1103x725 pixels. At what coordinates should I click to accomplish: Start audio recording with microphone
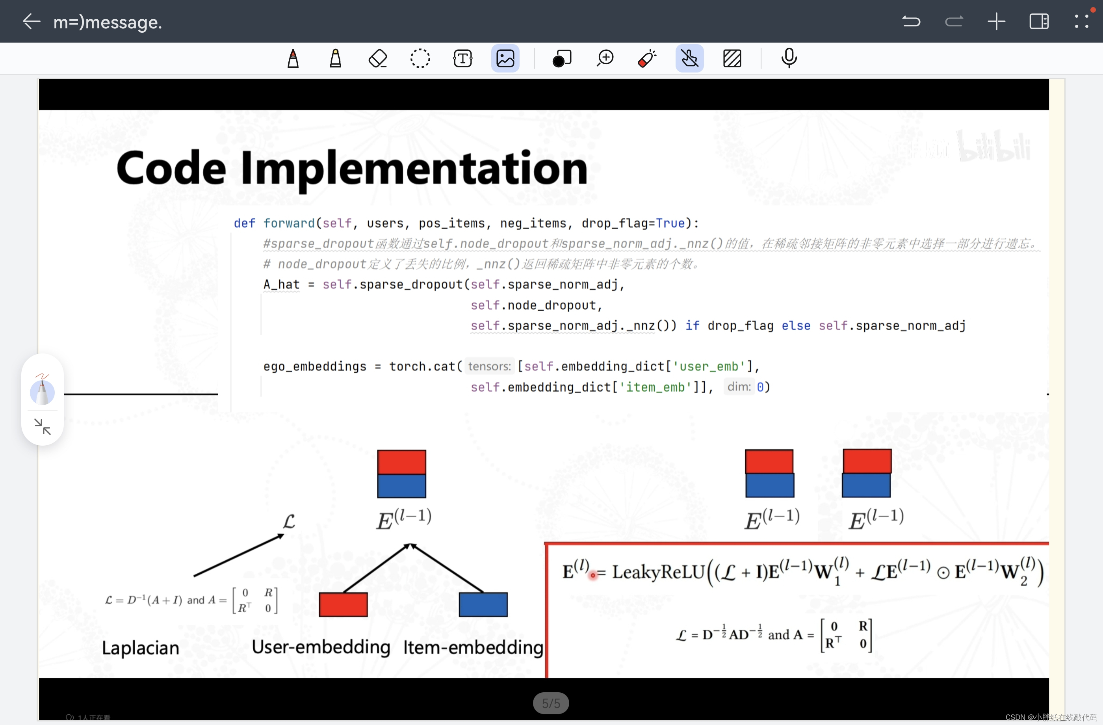(x=789, y=59)
